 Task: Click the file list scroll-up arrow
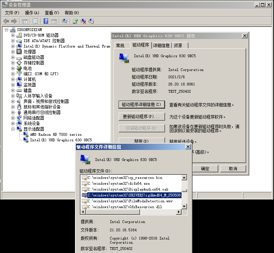pos(184,178)
